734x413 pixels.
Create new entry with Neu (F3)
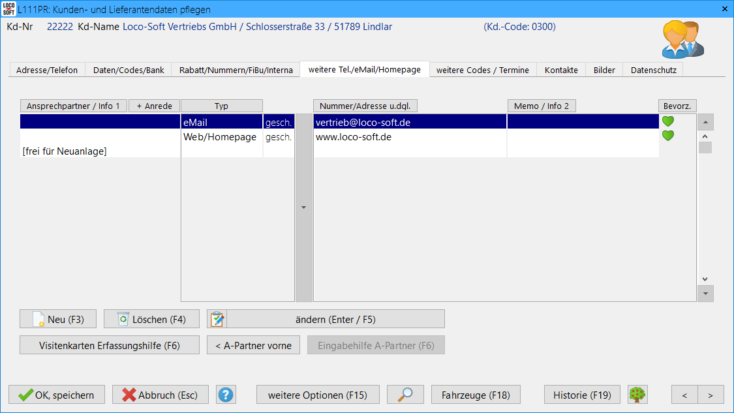[x=58, y=319]
